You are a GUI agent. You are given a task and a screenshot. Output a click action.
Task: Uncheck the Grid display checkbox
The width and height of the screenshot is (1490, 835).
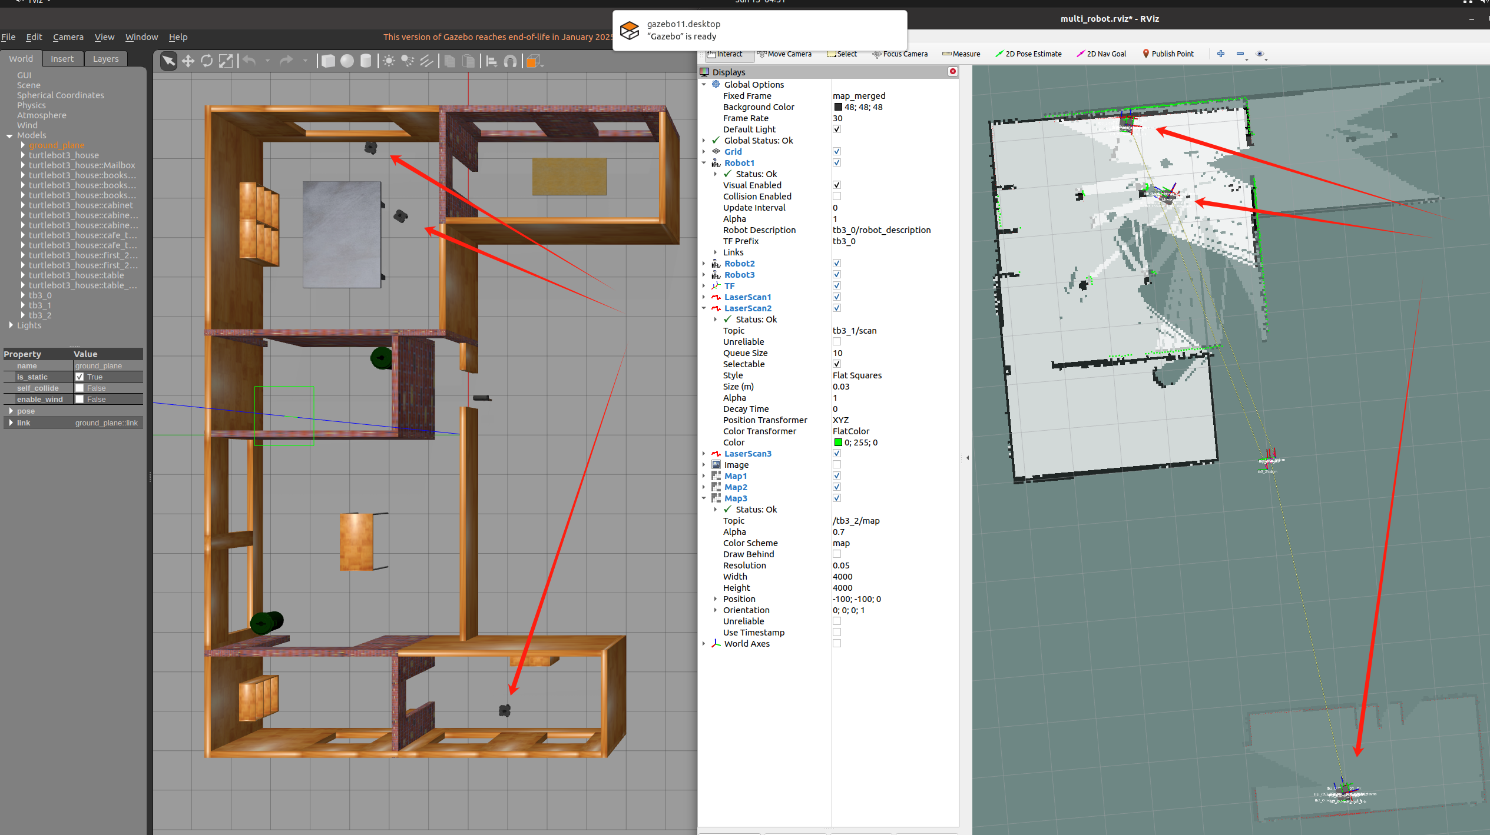[x=836, y=152]
